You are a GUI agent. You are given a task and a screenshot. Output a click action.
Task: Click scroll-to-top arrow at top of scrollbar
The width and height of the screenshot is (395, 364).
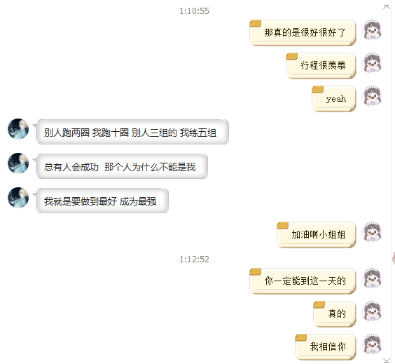[387, 7]
